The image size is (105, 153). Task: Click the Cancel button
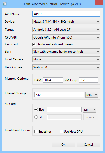(88, 145)
